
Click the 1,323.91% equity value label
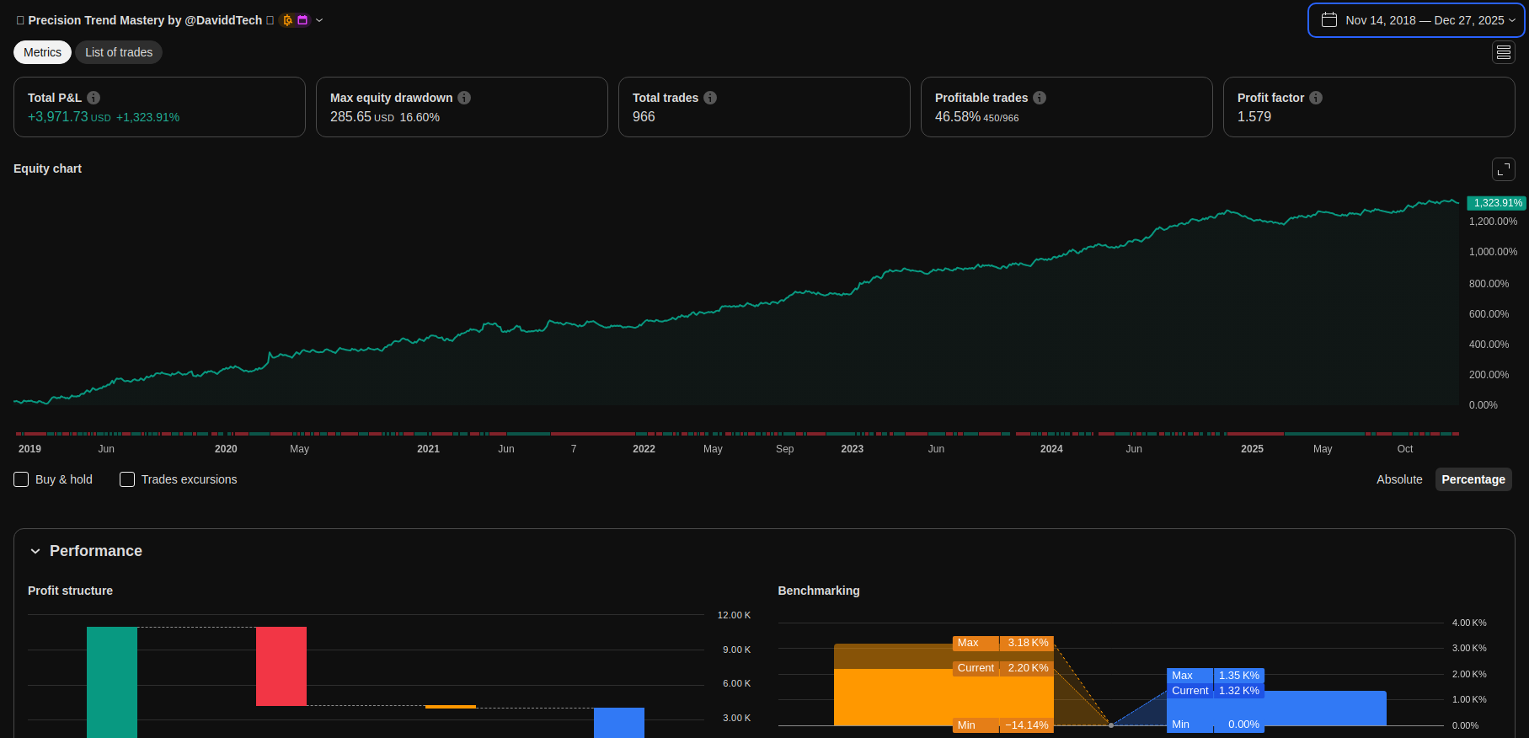[x=1496, y=203]
